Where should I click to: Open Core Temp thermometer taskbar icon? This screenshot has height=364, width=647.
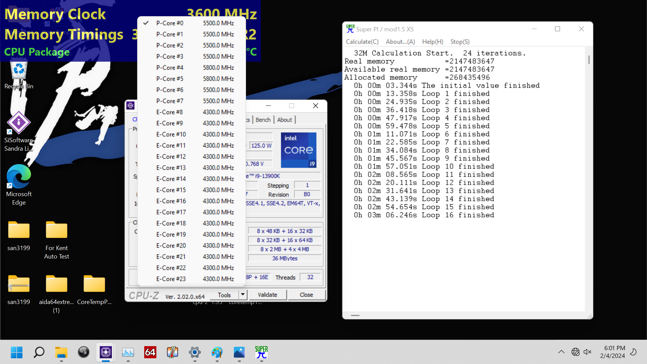click(x=173, y=352)
